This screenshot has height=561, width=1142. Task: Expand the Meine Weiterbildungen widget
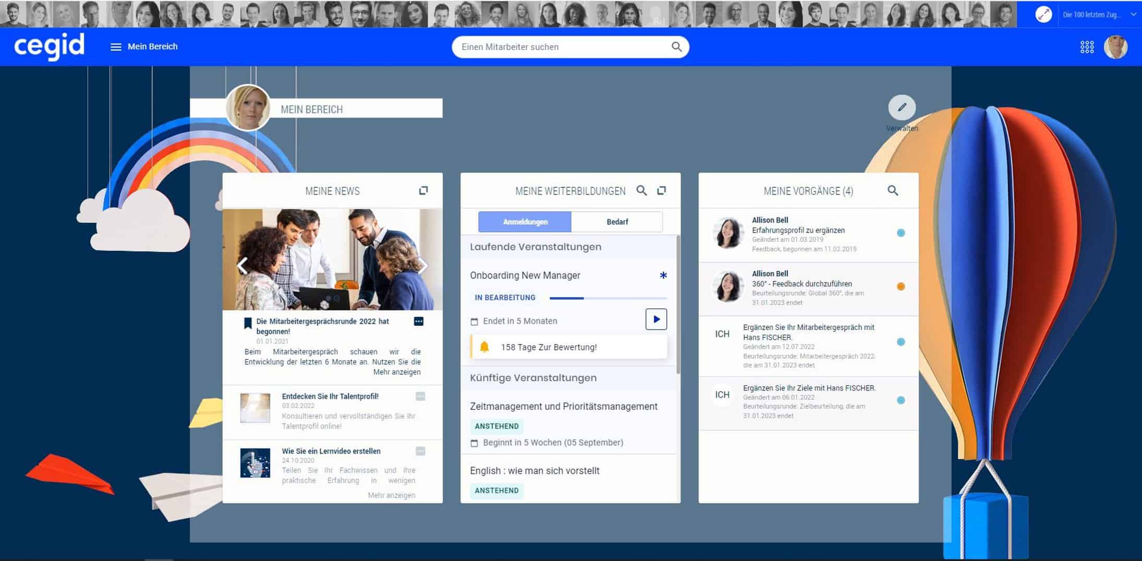[661, 191]
